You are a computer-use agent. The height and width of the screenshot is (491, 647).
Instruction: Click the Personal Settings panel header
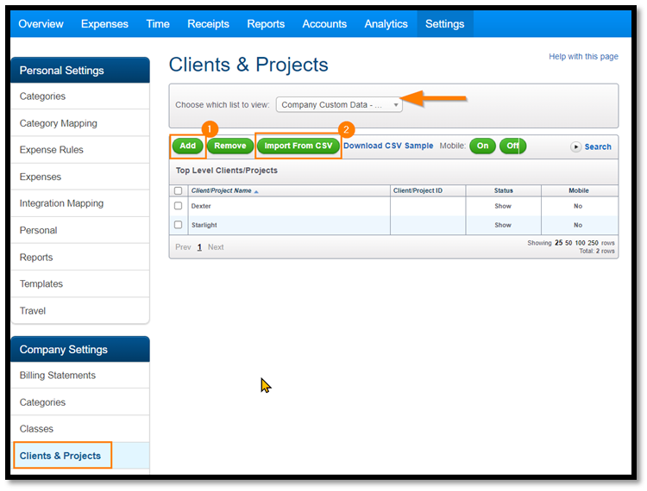(80, 71)
